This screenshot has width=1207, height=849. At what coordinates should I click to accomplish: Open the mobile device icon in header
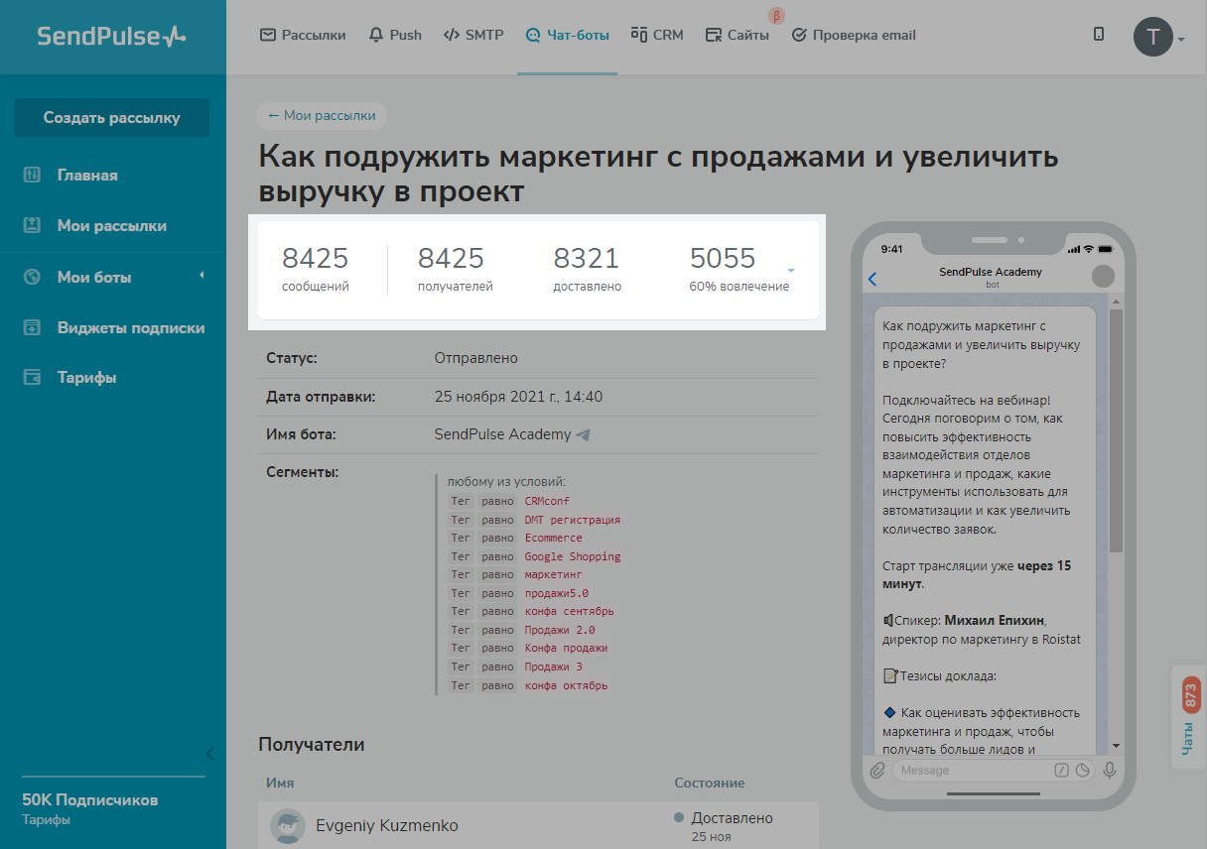pyautogui.click(x=1099, y=35)
